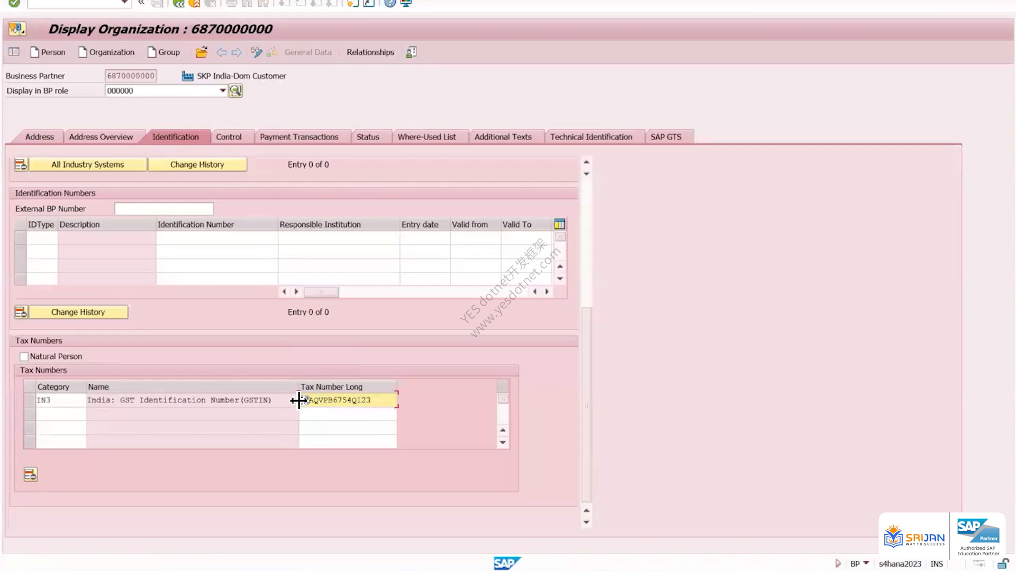The image size is (1016, 571).
Task: Expand the status bar triangle left of BP
Action: click(838, 564)
